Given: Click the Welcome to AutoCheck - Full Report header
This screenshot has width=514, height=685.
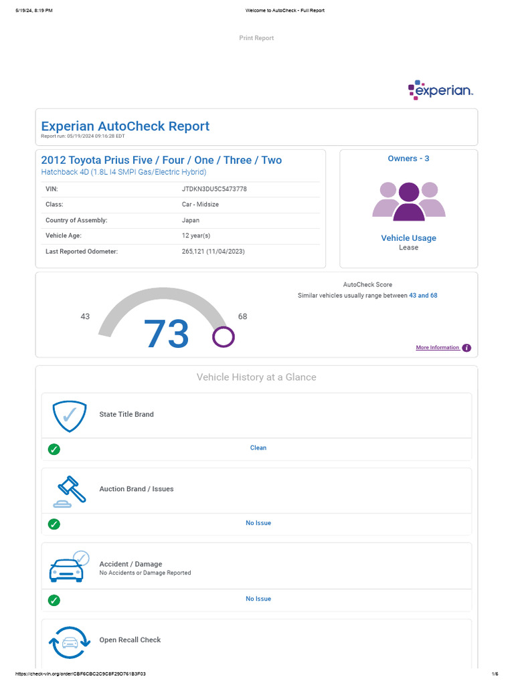Looking at the screenshot, I should click(x=285, y=11).
